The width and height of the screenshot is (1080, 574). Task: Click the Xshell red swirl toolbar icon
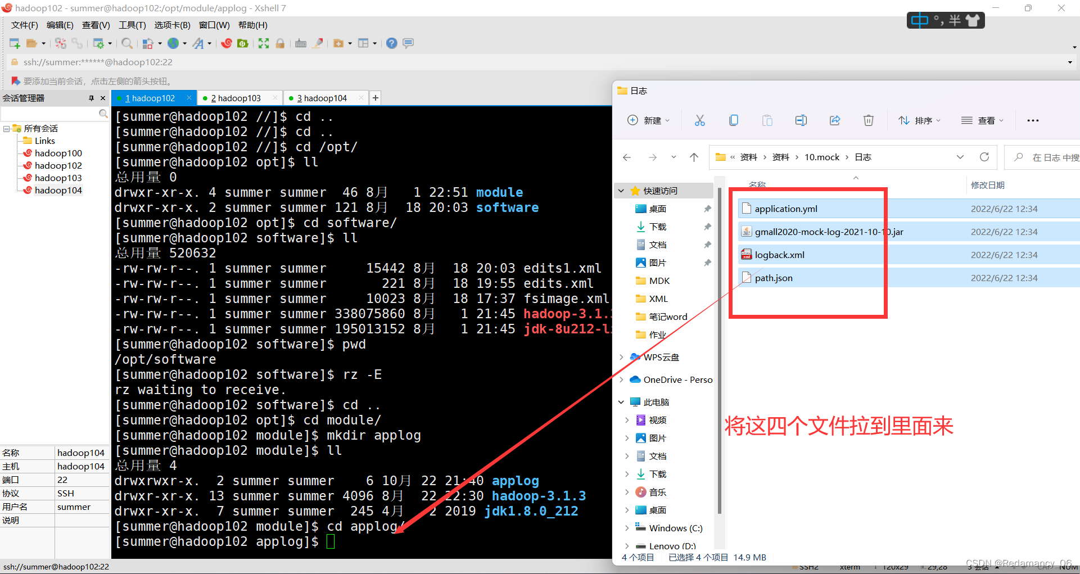tap(227, 43)
